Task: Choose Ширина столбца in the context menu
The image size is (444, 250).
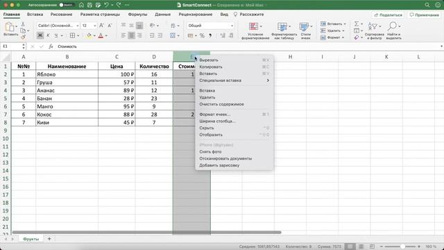Action: click(x=217, y=122)
